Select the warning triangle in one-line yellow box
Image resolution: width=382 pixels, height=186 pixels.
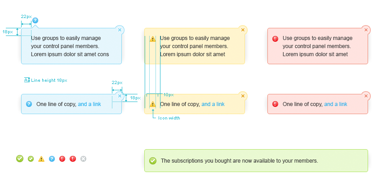pyautogui.click(x=153, y=104)
